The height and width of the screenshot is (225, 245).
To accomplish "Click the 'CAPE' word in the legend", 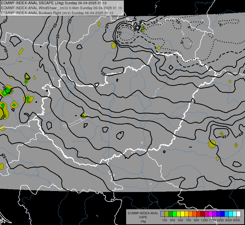I will tap(143, 217).
